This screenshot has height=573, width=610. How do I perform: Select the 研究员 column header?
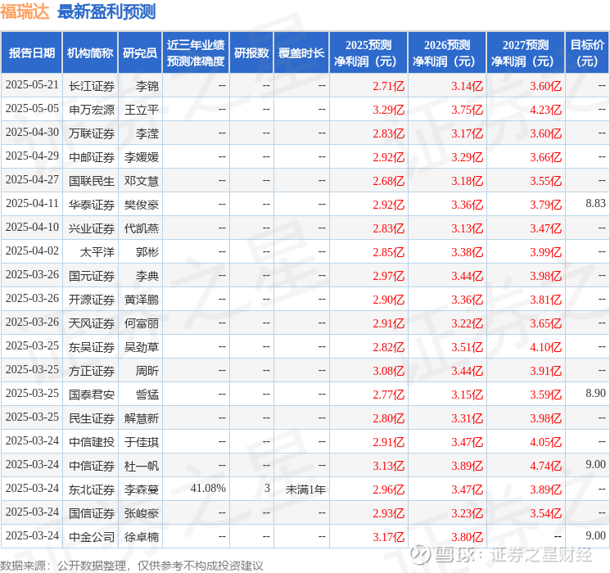(x=140, y=53)
